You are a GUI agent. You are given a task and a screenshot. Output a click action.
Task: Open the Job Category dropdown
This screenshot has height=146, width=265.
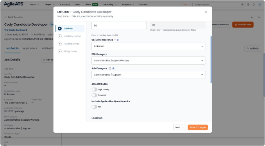pyautogui.click(x=149, y=75)
